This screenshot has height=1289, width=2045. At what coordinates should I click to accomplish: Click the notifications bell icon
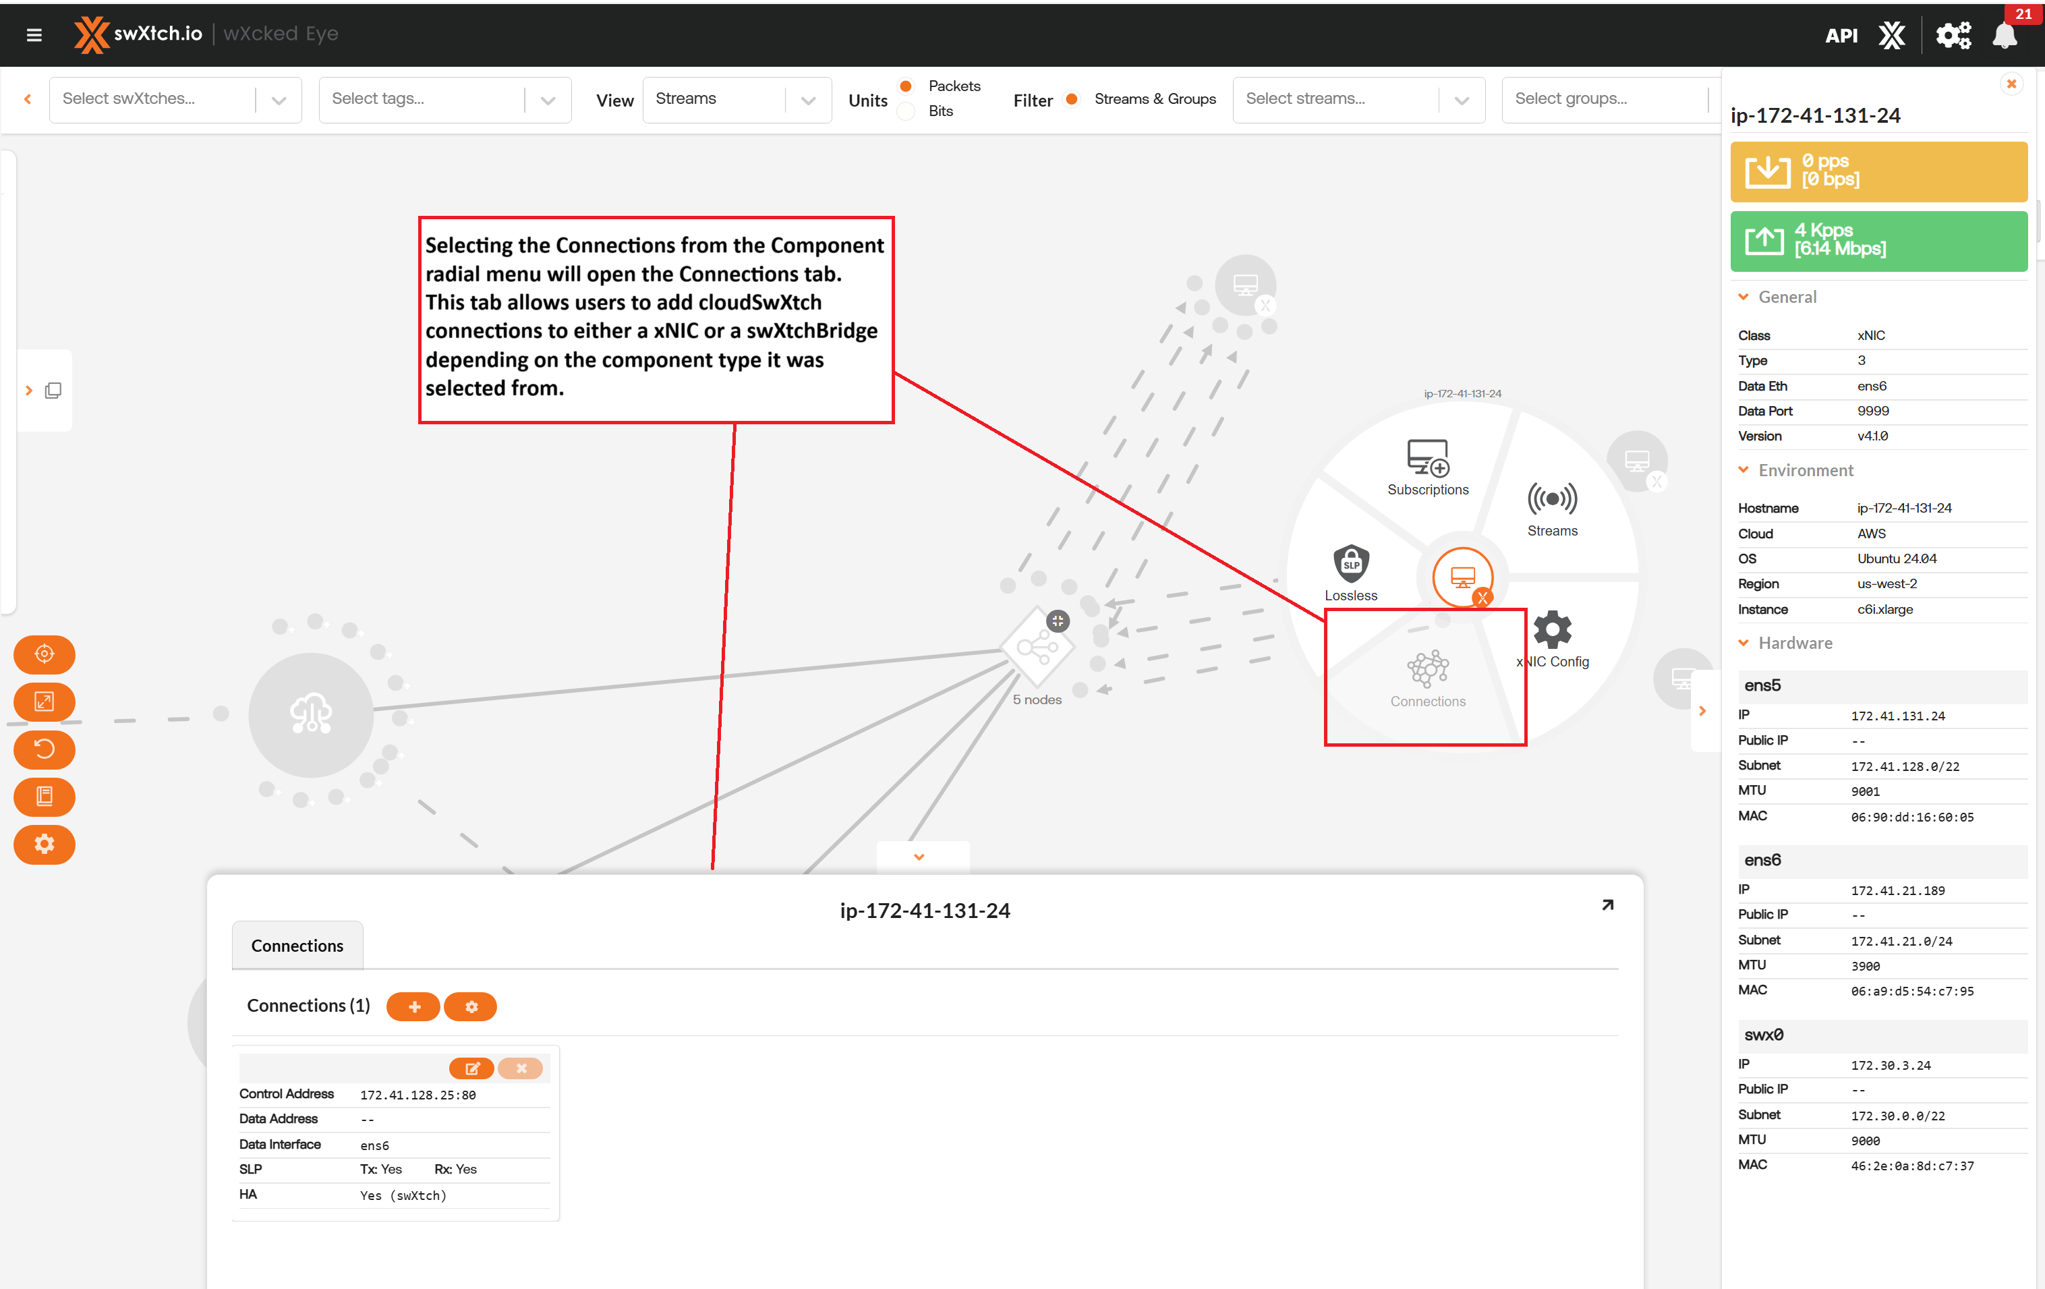[x=2005, y=36]
